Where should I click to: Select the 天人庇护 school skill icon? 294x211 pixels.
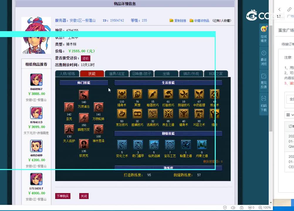[69, 129]
